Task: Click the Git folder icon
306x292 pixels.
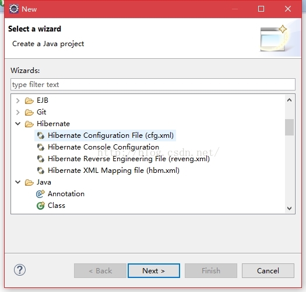Action: tap(29, 112)
